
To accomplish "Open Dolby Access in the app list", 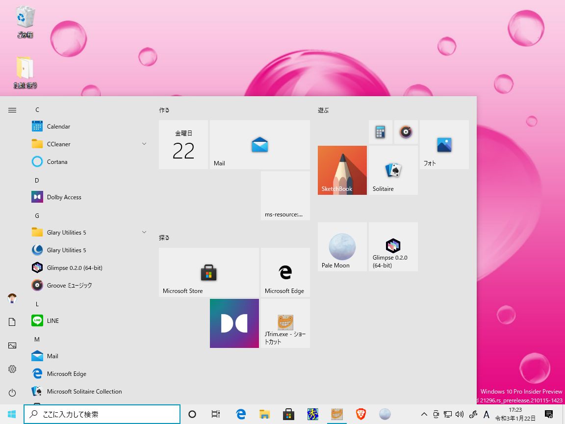I will click(x=88, y=197).
